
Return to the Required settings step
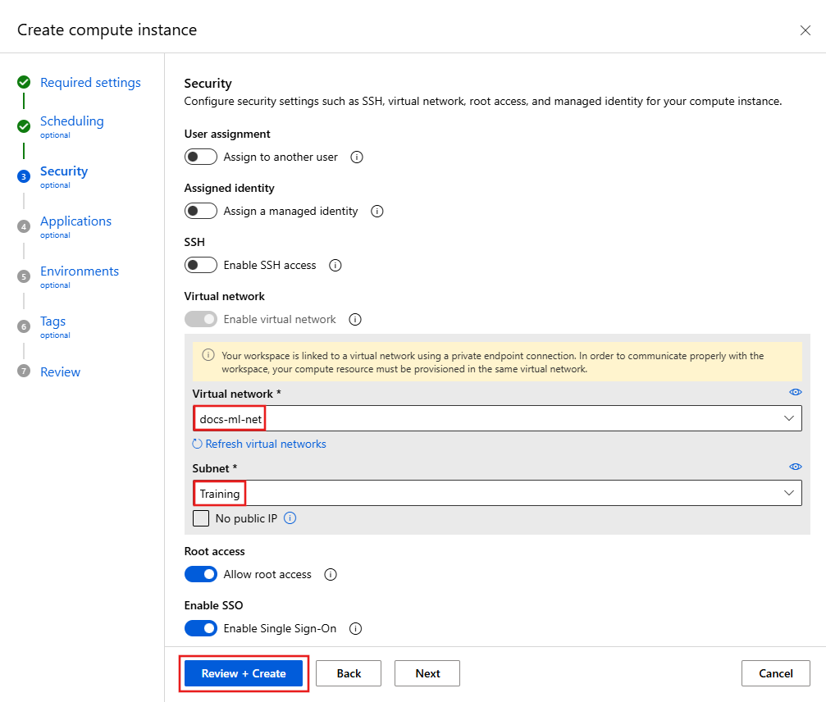(90, 82)
